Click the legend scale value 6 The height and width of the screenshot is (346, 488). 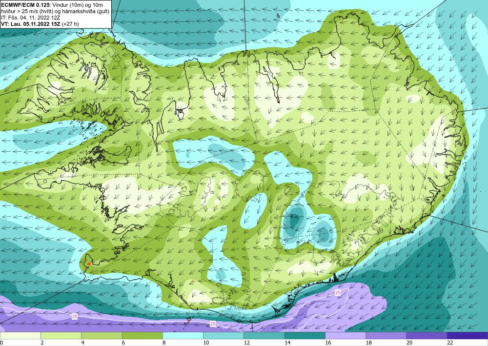point(123,343)
